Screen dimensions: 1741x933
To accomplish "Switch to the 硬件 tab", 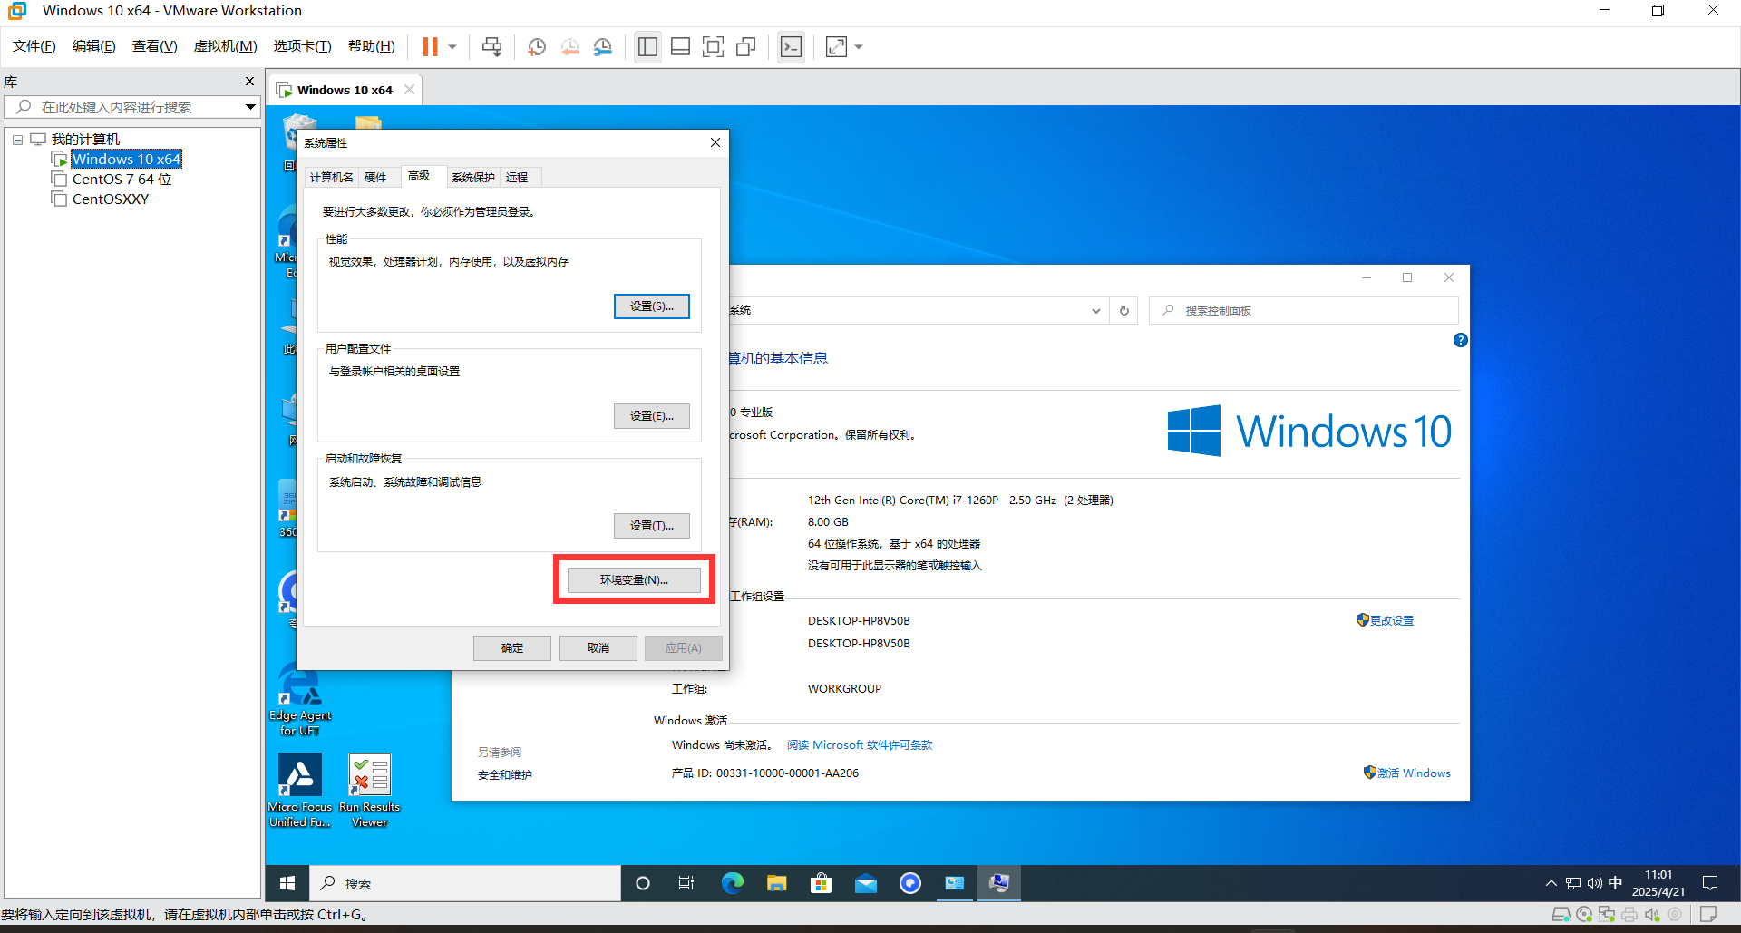I will 375,178.
